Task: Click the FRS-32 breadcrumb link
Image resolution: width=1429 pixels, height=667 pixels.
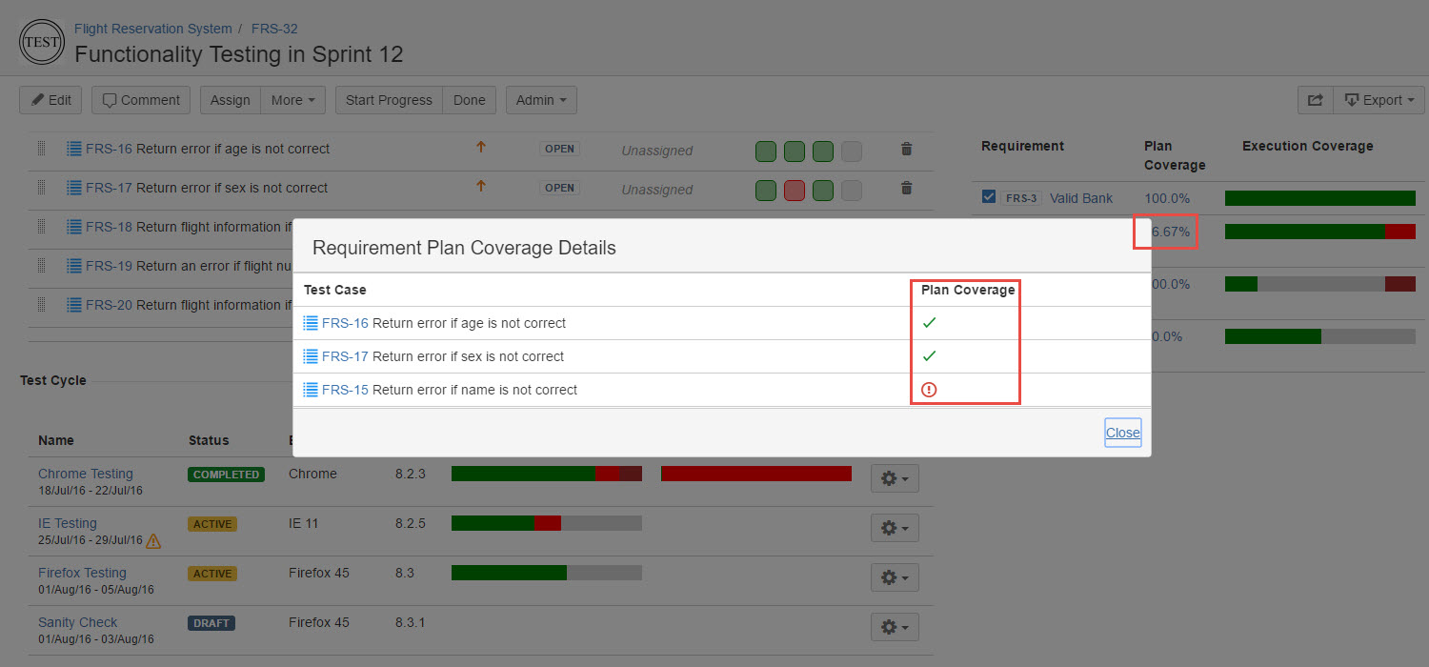Action: (274, 29)
